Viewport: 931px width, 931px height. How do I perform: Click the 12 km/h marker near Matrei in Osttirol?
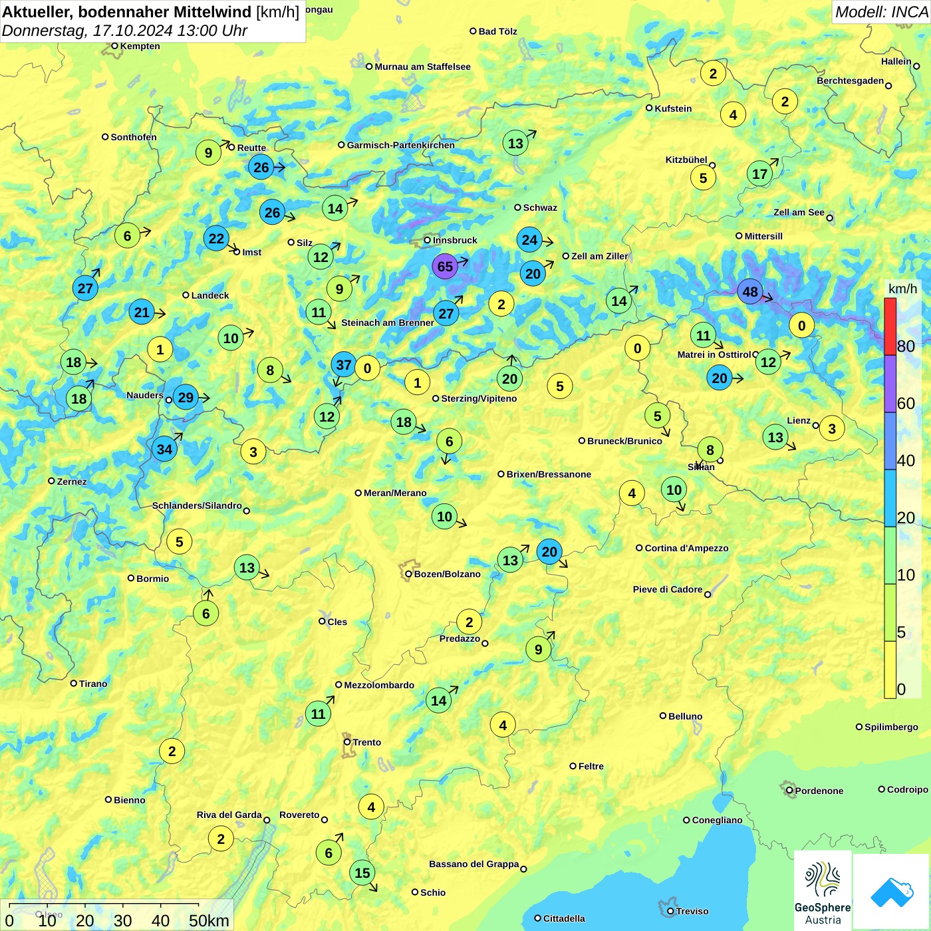click(x=768, y=362)
